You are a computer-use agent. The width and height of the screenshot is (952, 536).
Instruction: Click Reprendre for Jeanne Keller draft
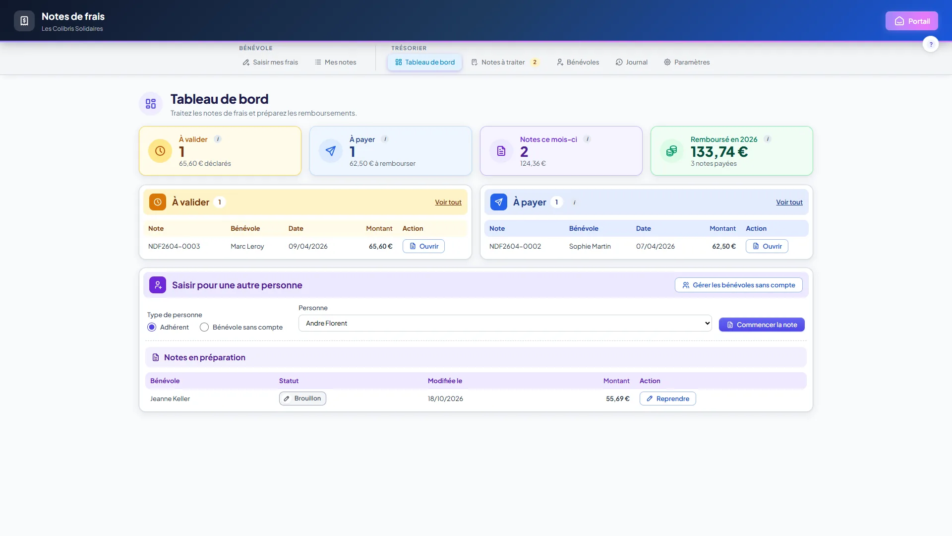click(x=668, y=399)
